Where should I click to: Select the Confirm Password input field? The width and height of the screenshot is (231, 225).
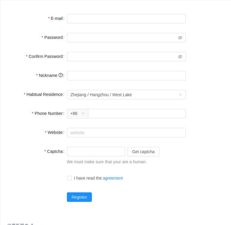pos(122,57)
